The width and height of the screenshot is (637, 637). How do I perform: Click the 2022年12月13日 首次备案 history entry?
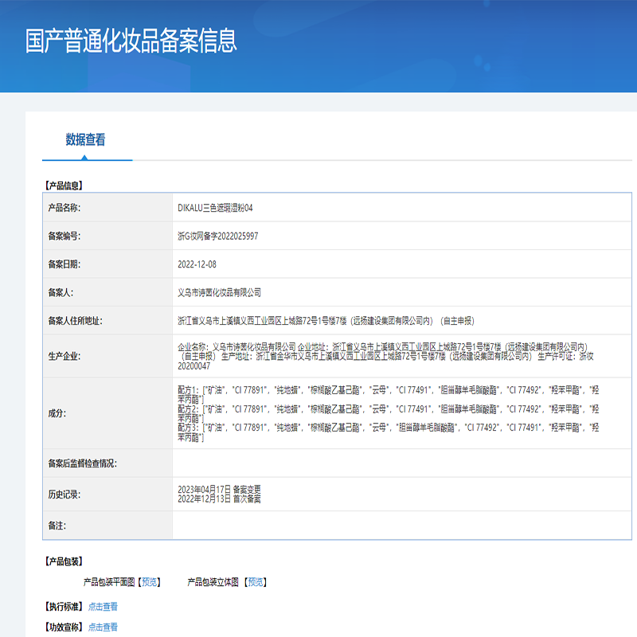[x=219, y=498]
